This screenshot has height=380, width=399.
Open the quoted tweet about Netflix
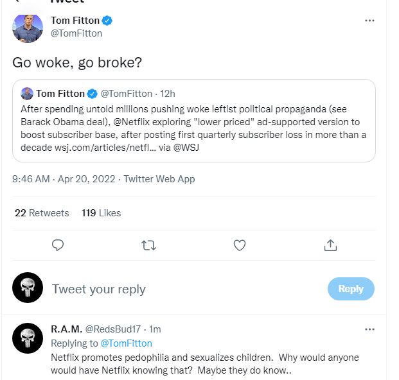point(193,128)
